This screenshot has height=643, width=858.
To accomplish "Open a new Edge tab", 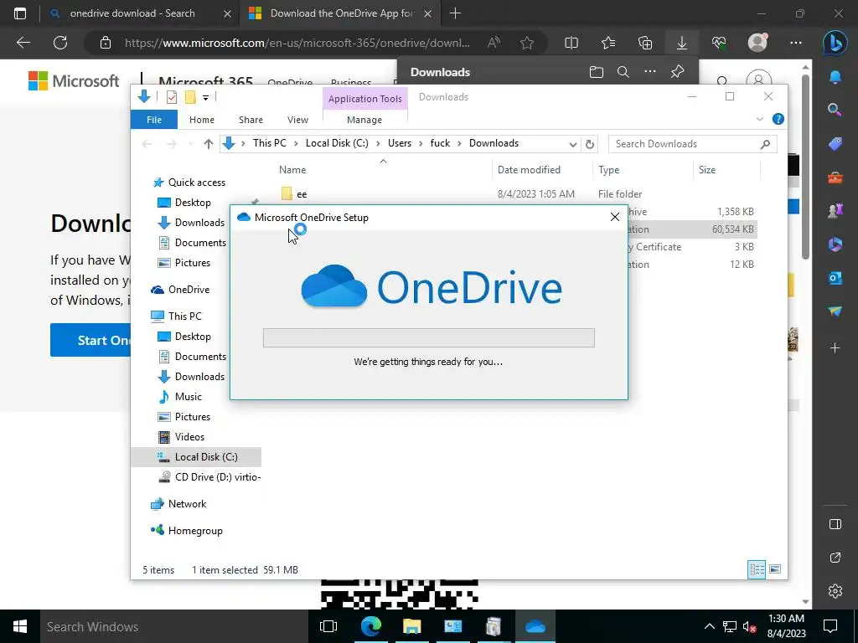I will 455,13.
